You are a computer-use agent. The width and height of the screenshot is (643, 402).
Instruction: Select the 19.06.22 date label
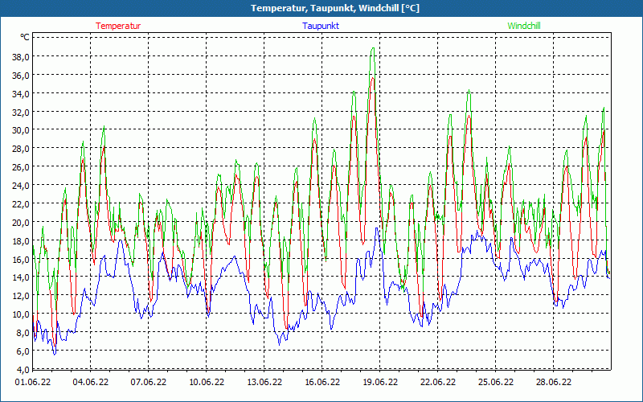(379, 382)
